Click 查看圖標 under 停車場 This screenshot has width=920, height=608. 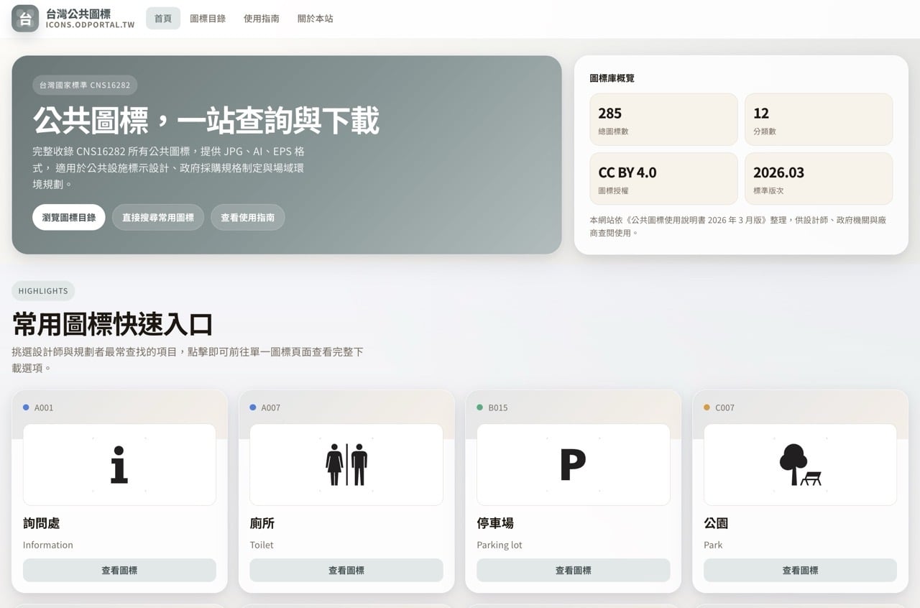pos(573,570)
